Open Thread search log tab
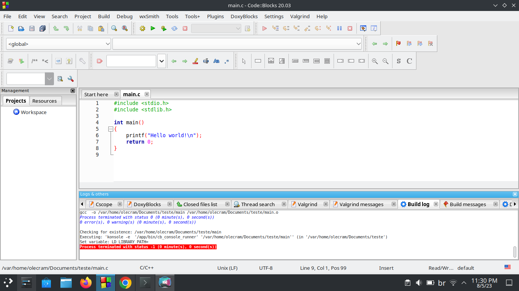 click(x=258, y=204)
